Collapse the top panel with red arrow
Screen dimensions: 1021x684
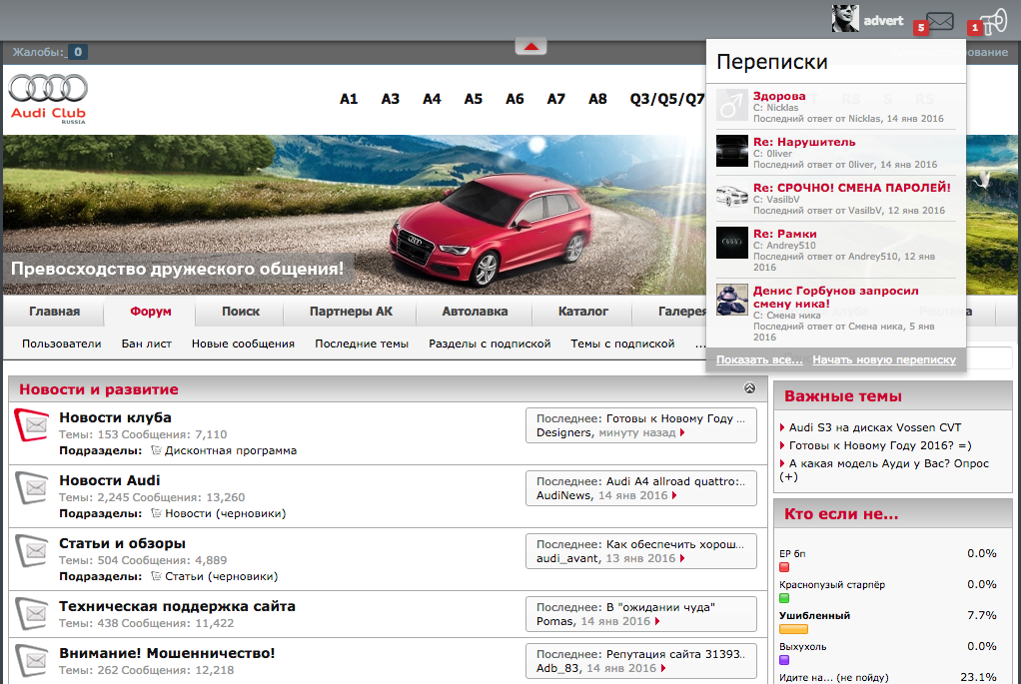tap(530, 46)
